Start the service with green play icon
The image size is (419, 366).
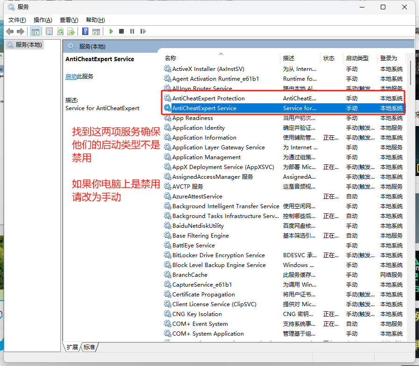click(x=111, y=31)
